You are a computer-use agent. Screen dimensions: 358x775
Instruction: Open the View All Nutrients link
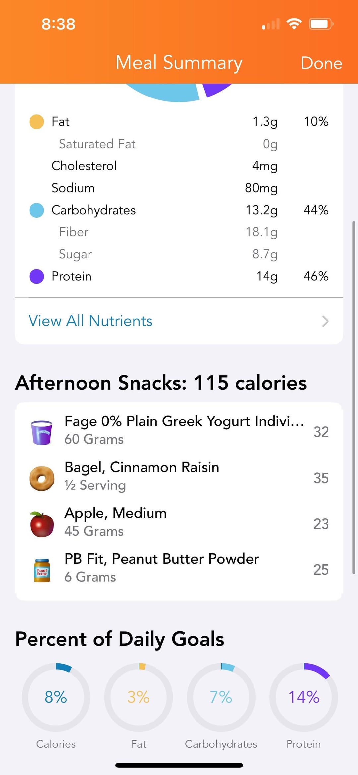tap(90, 321)
